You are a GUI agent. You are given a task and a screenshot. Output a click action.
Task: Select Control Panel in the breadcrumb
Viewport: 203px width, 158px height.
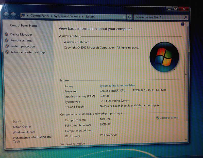40,16
